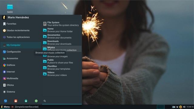The image size is (194, 109).
Task: Open the Plantillas folder entry
Action: tap(62, 68)
